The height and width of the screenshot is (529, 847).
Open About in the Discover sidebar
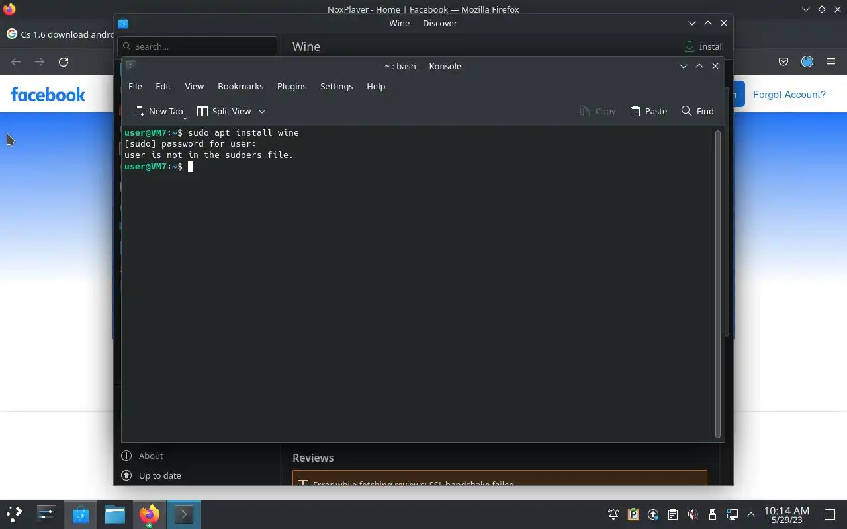151,456
